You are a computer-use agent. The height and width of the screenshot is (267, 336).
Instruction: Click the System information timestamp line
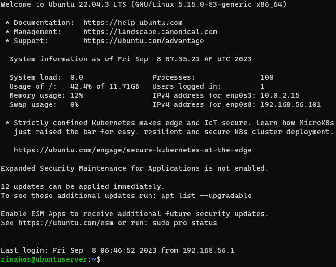130,59
